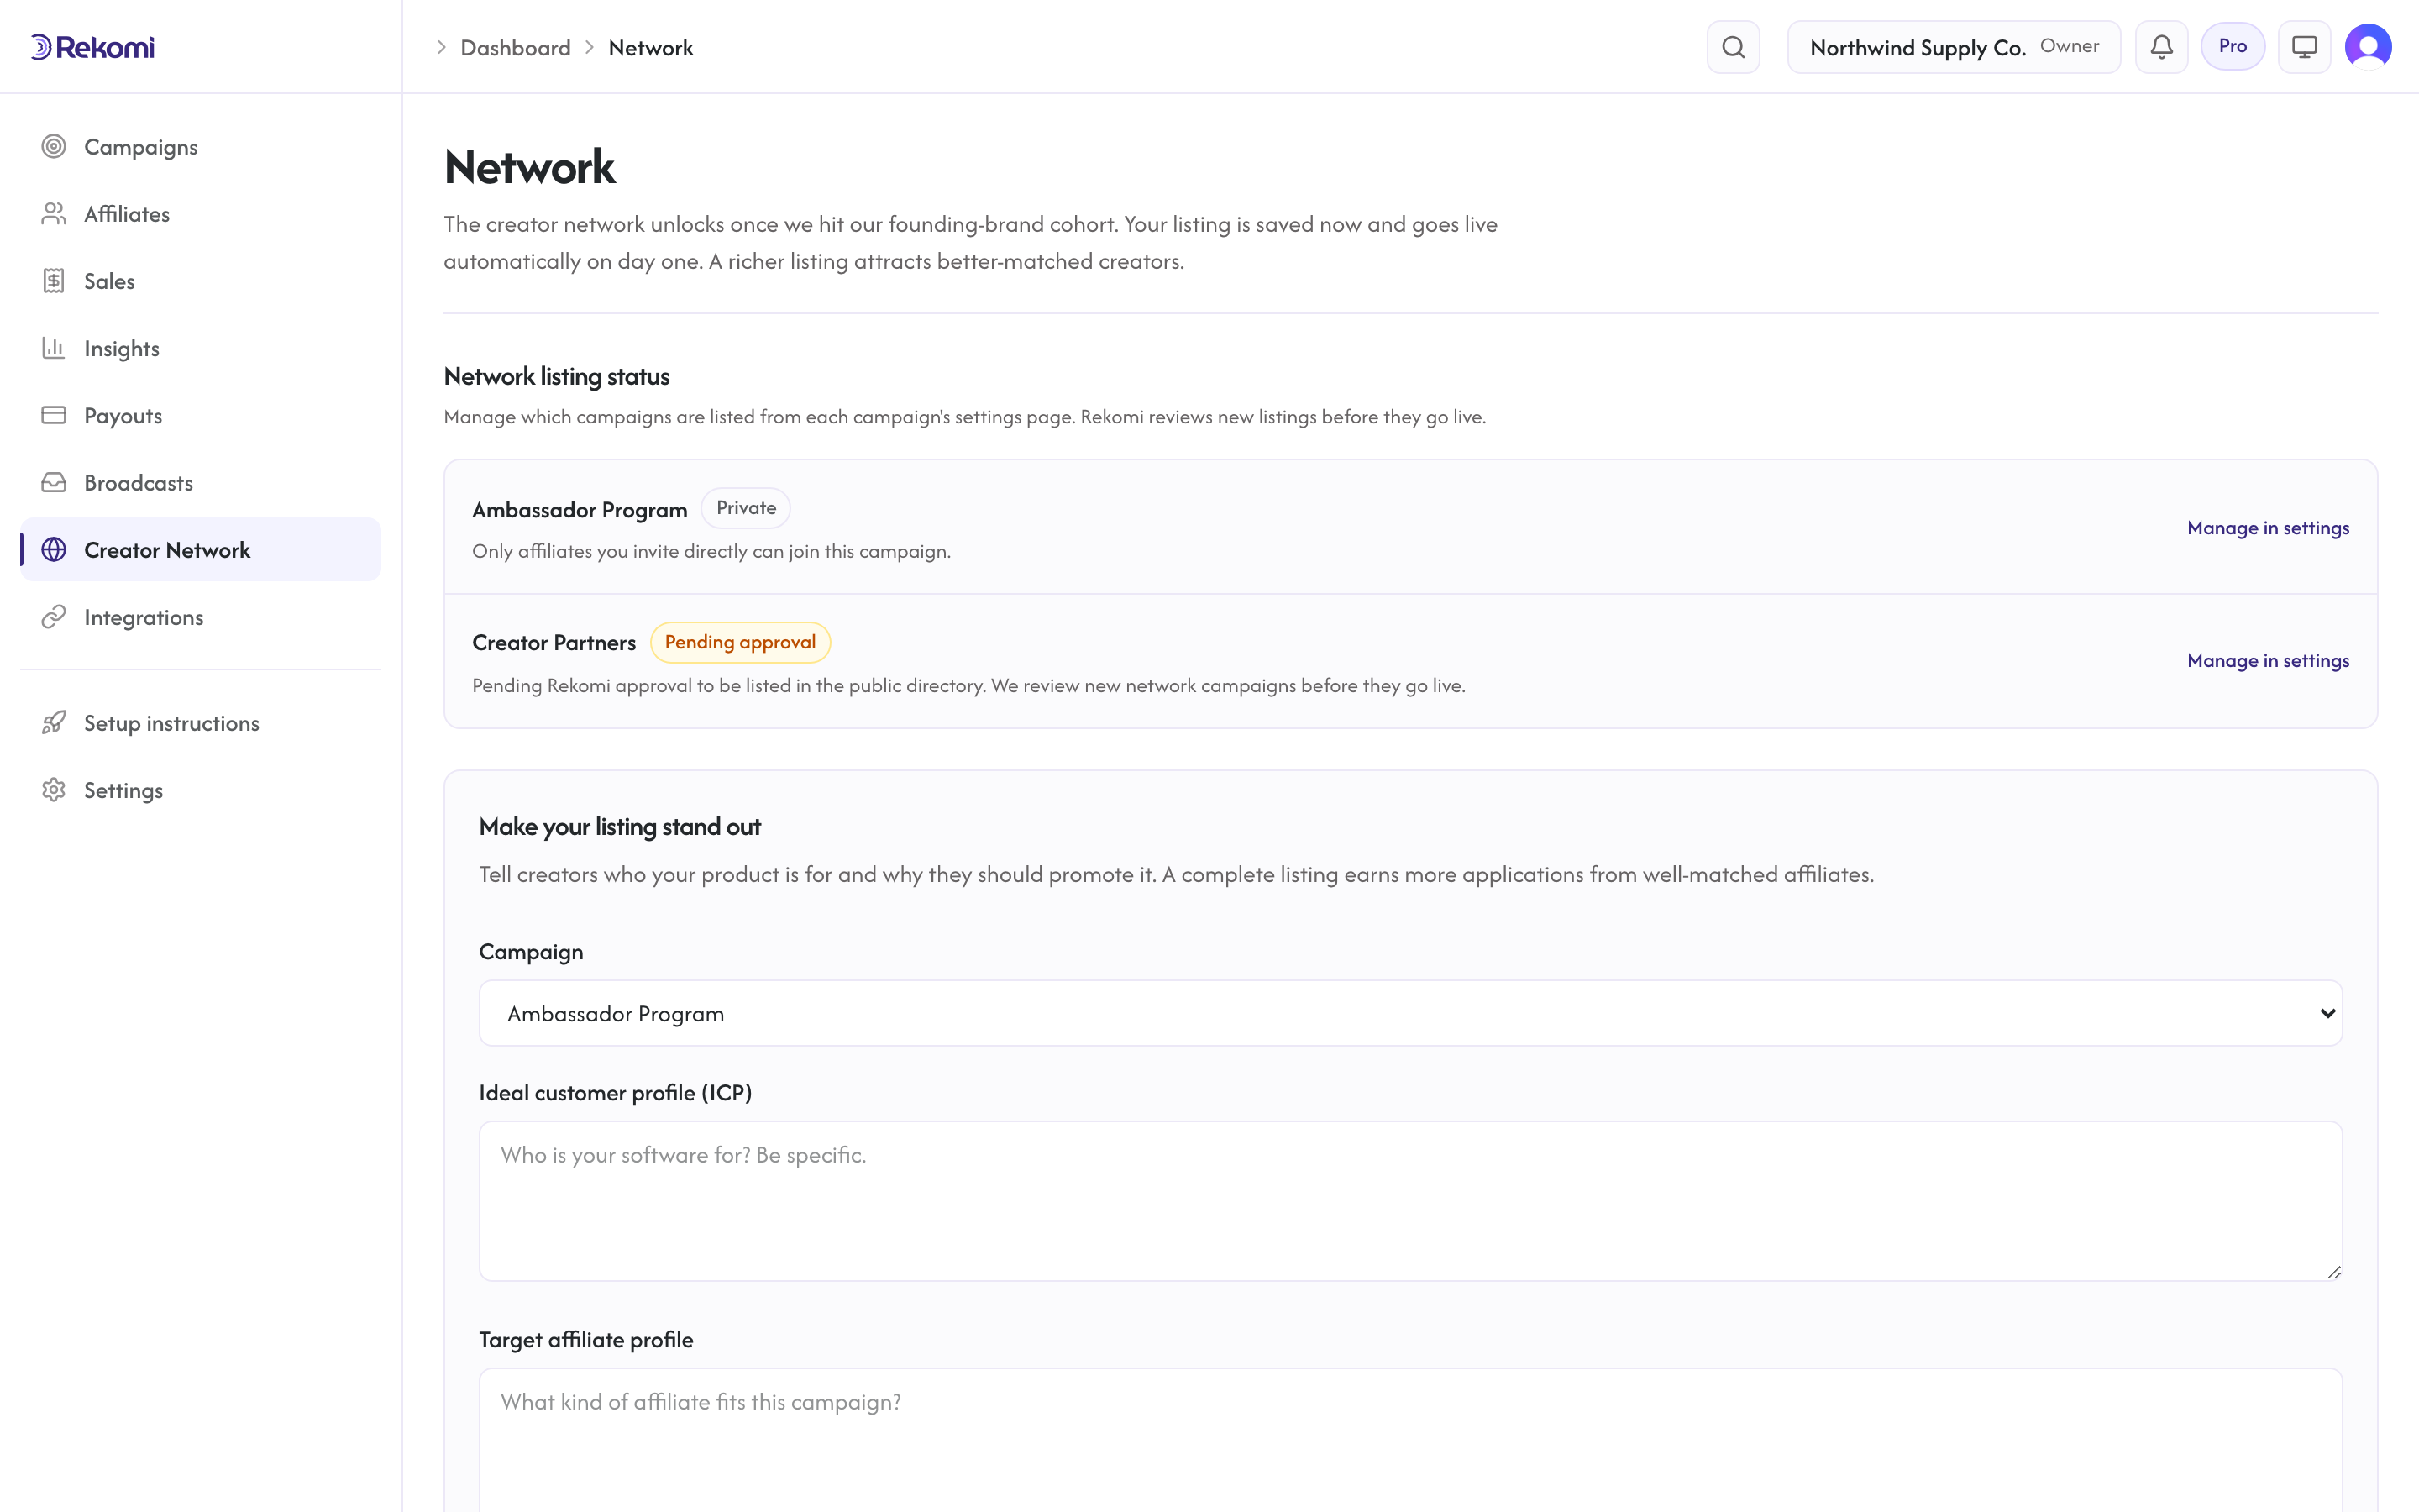Viewport: 2419px width, 1512px height.
Task: Open Campaigns in sidebar
Action: pos(201,147)
